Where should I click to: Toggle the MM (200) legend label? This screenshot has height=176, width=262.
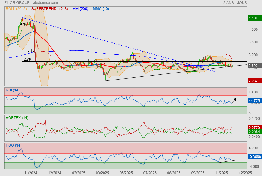[80, 9]
